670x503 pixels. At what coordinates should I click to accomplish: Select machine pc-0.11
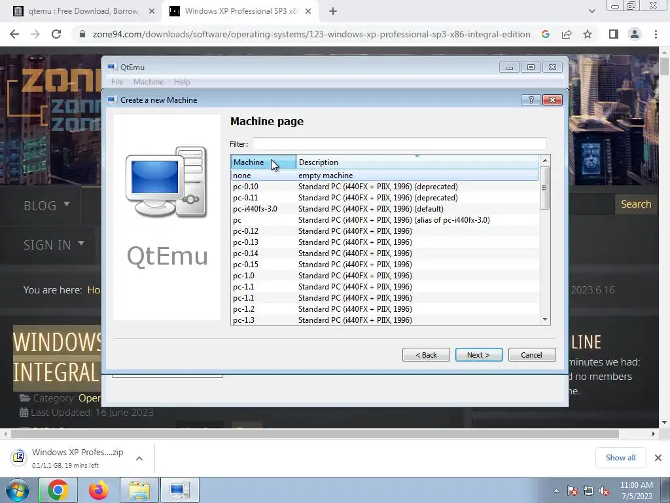point(385,198)
